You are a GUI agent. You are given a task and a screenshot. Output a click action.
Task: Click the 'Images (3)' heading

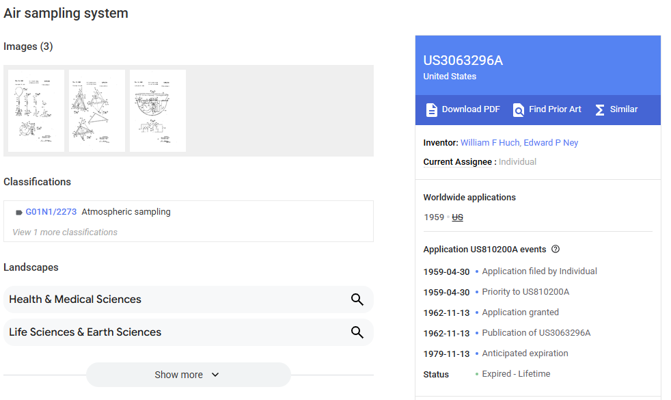point(28,46)
